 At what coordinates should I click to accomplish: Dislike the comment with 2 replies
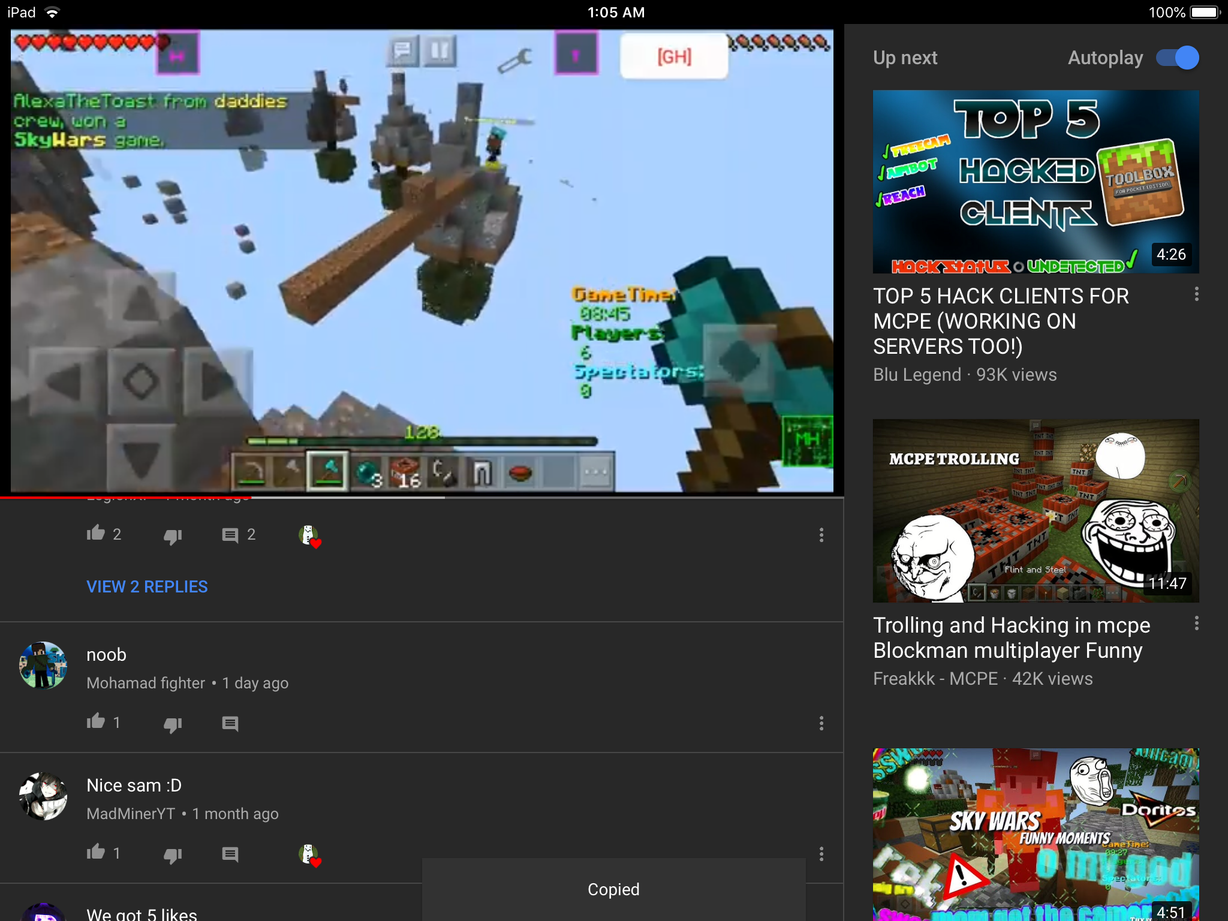(173, 535)
